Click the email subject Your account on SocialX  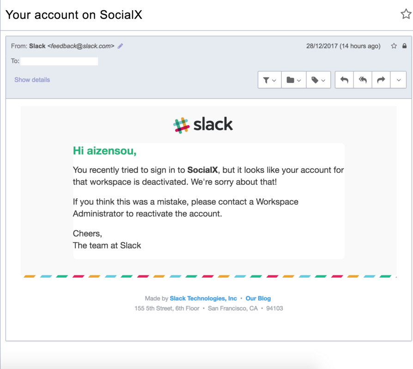click(x=74, y=15)
